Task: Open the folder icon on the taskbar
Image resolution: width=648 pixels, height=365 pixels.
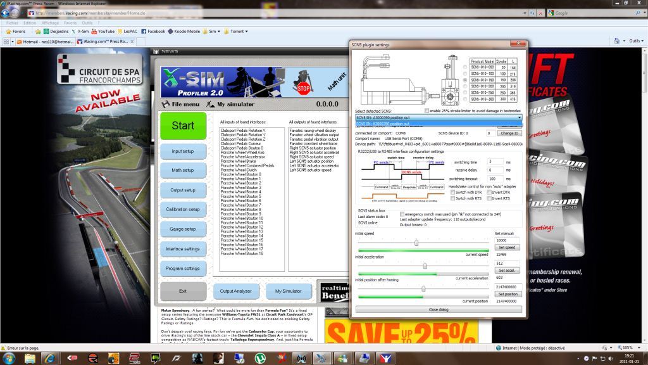Action: (x=30, y=358)
